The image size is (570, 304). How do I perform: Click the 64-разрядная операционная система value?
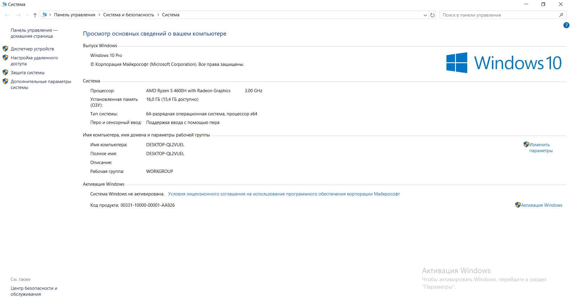[x=201, y=114]
